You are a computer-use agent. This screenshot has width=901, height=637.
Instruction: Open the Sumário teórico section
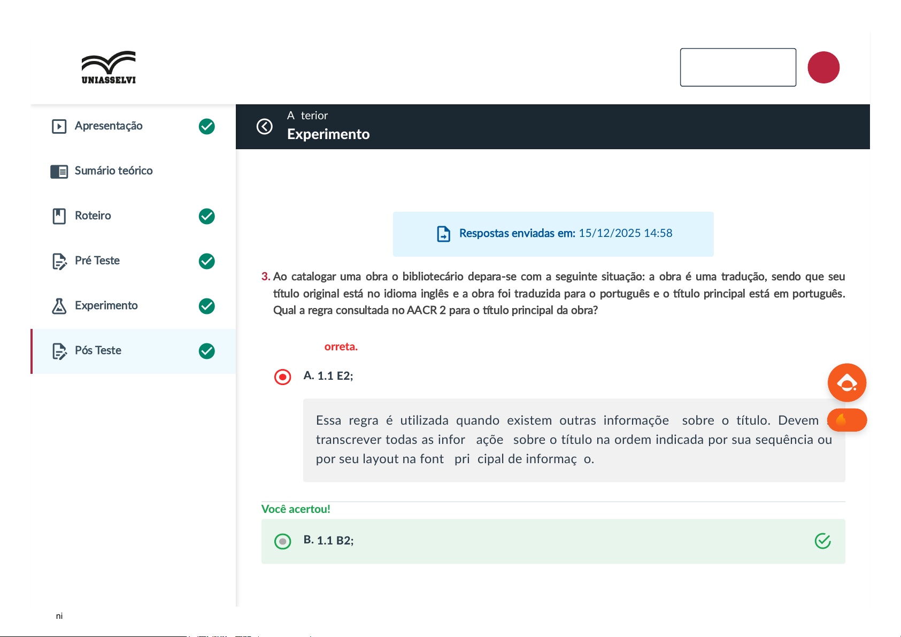click(x=113, y=171)
